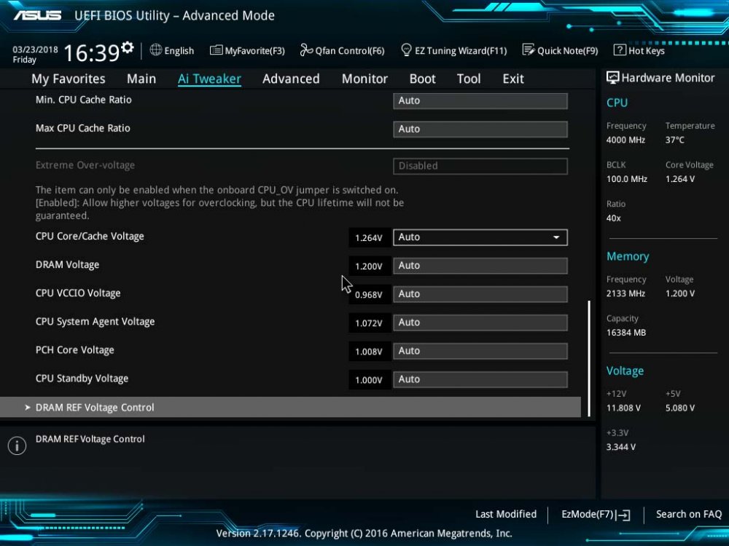The height and width of the screenshot is (546, 729).
Task: Click the Hot Keys question mark icon
Action: click(619, 50)
